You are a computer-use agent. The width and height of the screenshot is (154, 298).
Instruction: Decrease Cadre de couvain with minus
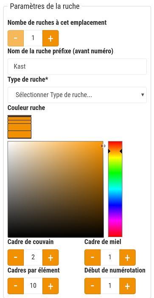16,258
